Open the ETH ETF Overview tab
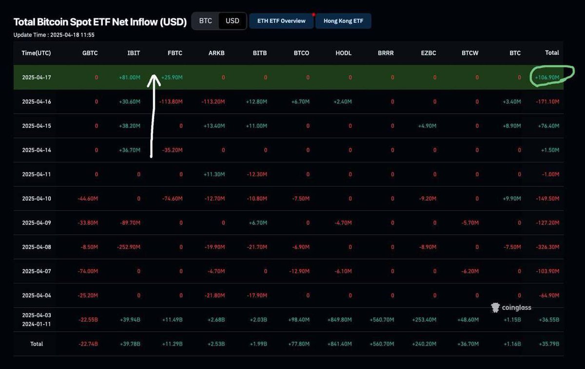The height and width of the screenshot is (369, 585). point(281,21)
